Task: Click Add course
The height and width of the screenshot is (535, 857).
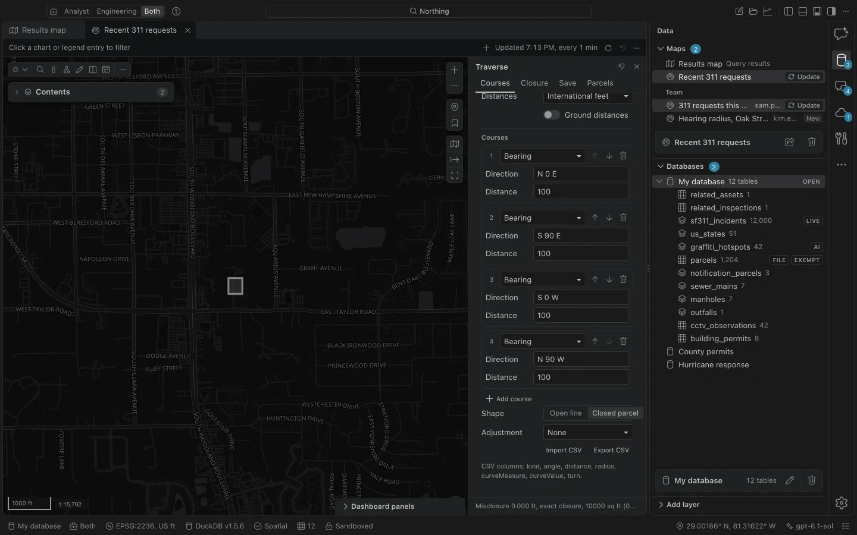Action: tap(509, 399)
